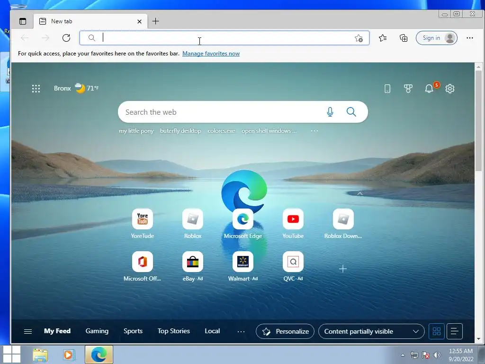The height and width of the screenshot is (364, 485).
Task: Open Microsoft Edge quick link
Action: (x=243, y=224)
